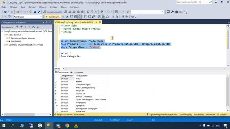This screenshot has width=230, height=129.
Task: Toggle Results to Grid mode
Action: coord(103,17)
